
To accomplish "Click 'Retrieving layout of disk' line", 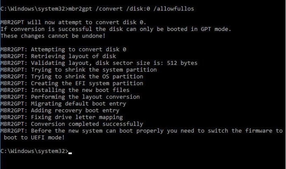I will coord(74,56).
